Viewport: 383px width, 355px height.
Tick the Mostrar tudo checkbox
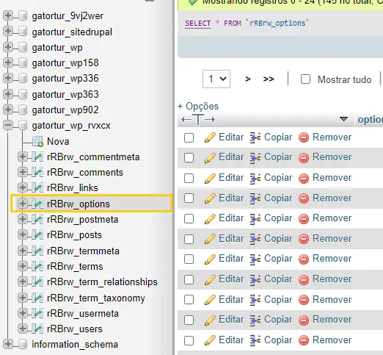(x=305, y=79)
